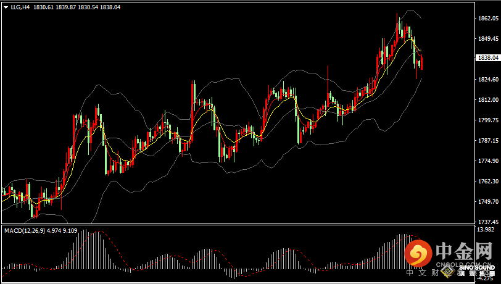Select the LLG,H4 symbol label
501x284 pixels.
click(x=21, y=7)
